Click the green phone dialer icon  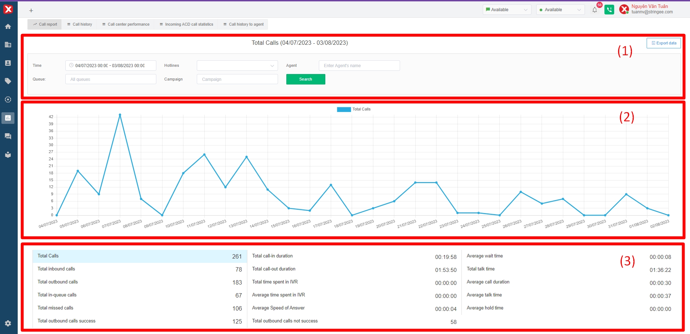[609, 10]
